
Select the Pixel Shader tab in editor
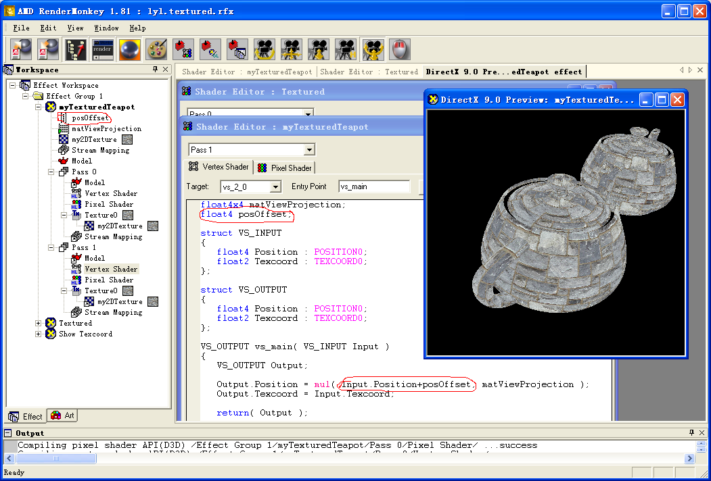(x=284, y=168)
